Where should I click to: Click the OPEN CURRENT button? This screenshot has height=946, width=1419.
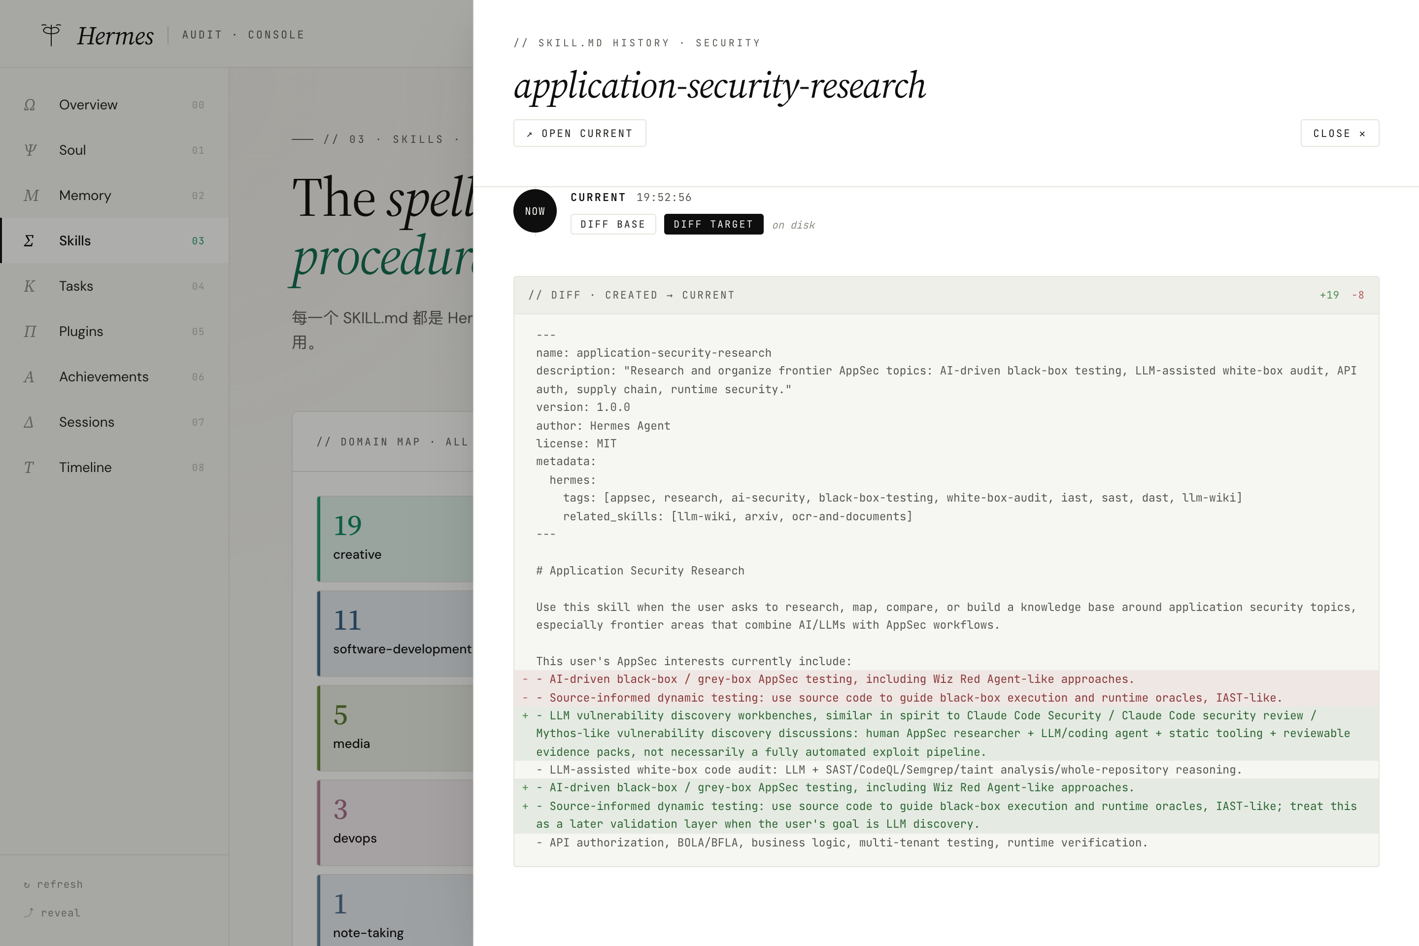pyautogui.click(x=580, y=134)
